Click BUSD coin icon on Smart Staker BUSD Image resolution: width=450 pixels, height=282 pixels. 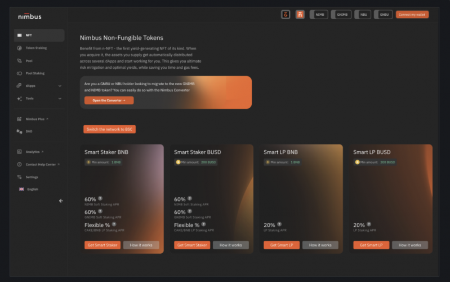178,162
